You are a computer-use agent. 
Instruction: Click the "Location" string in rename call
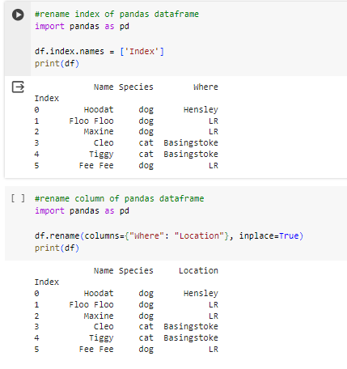[199, 235]
